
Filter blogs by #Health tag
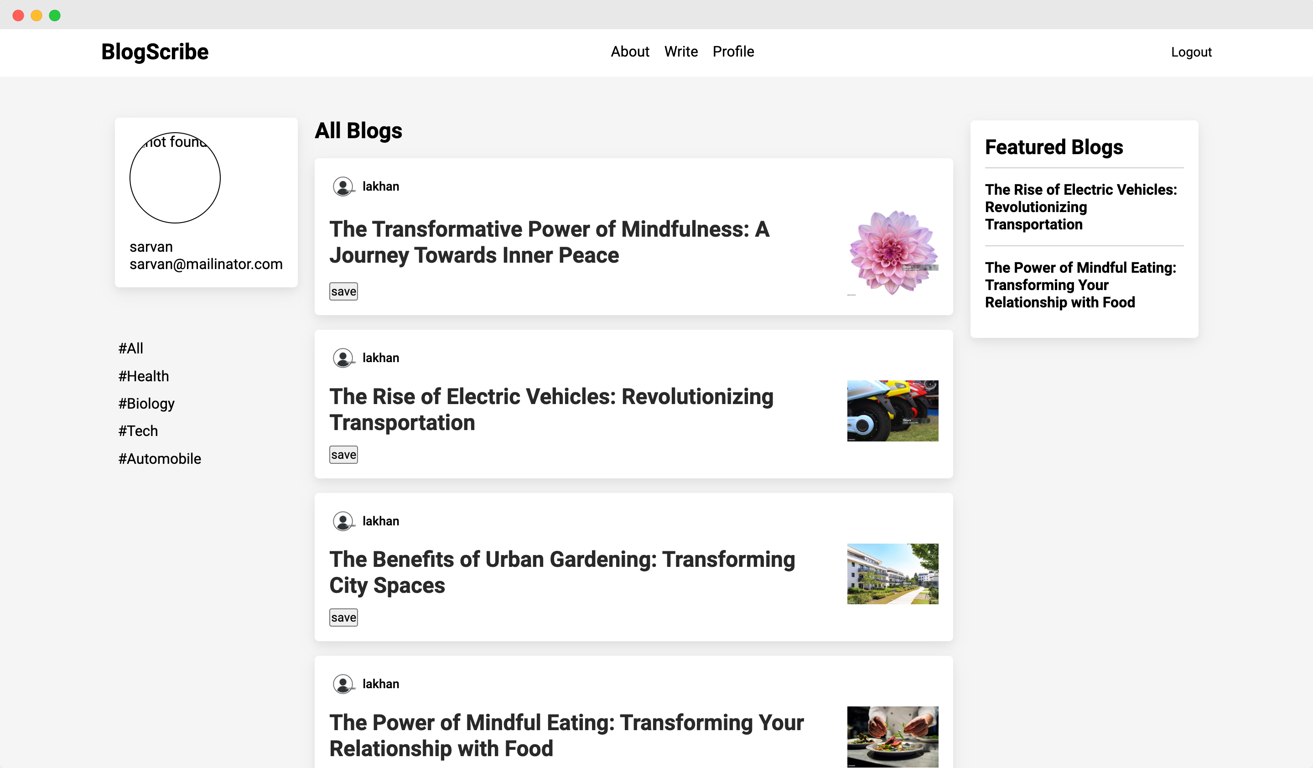point(144,376)
